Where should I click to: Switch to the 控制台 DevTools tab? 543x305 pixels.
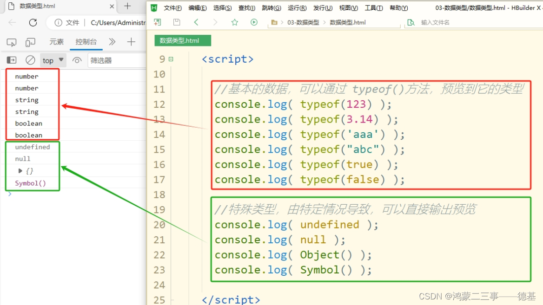pos(86,42)
